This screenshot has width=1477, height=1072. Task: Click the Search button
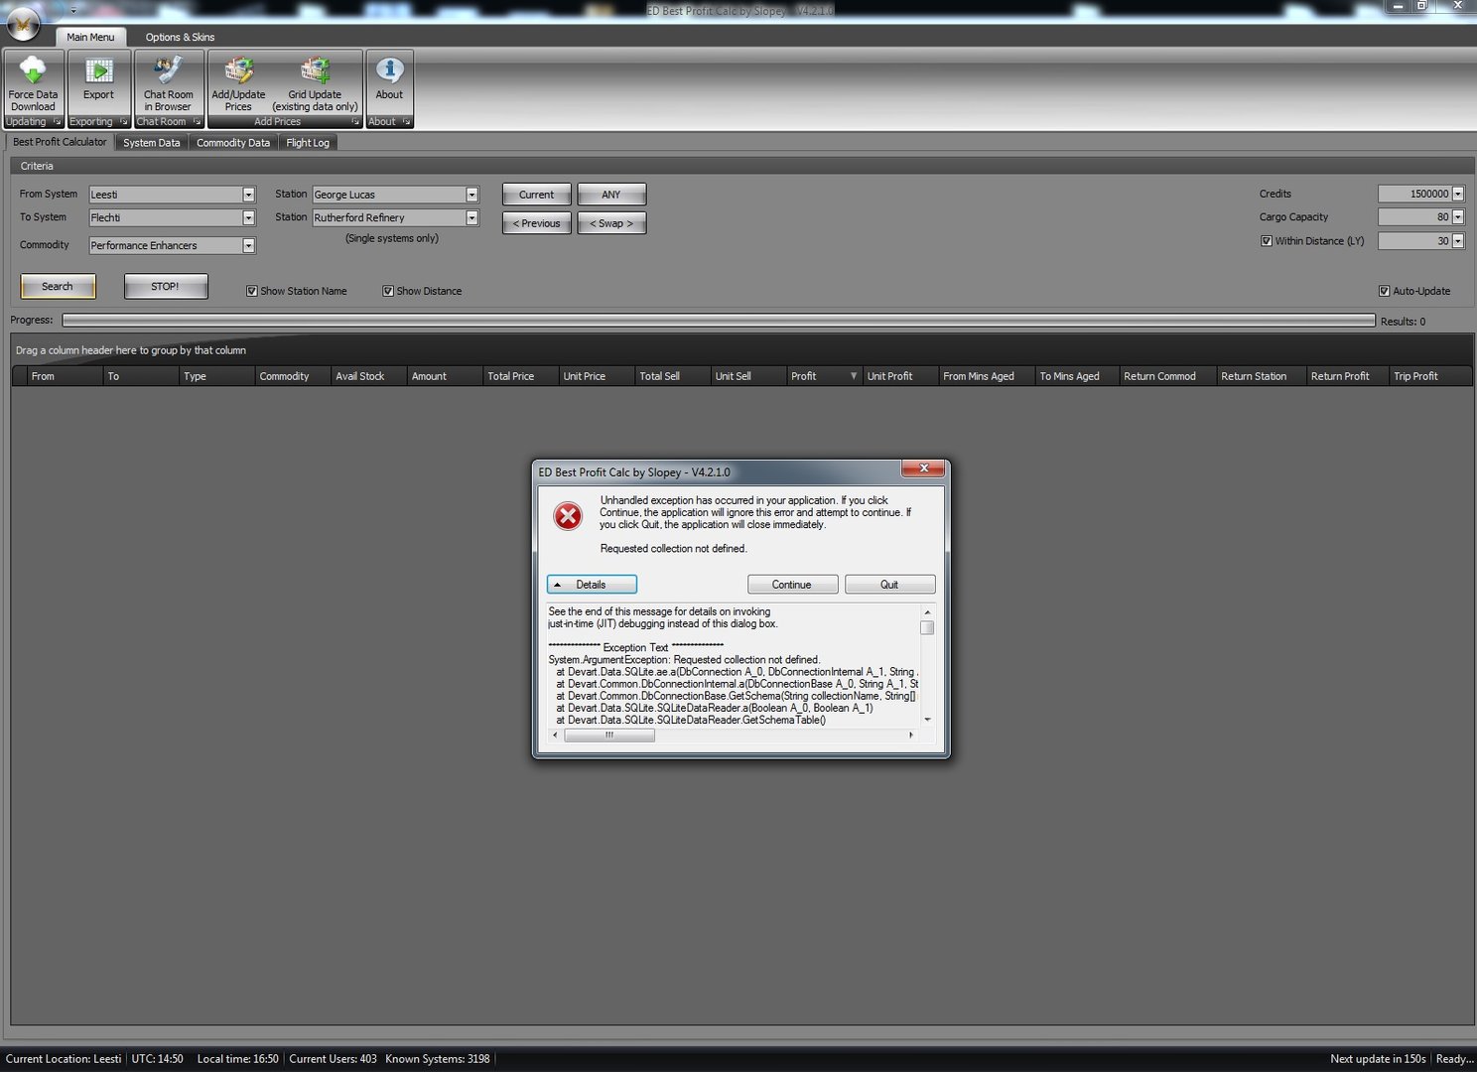pos(58,286)
